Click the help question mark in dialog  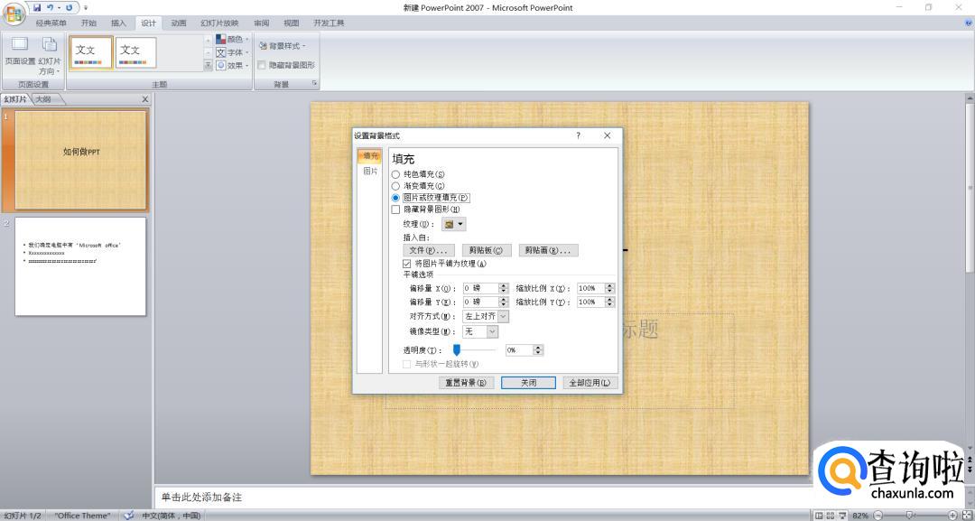click(579, 135)
